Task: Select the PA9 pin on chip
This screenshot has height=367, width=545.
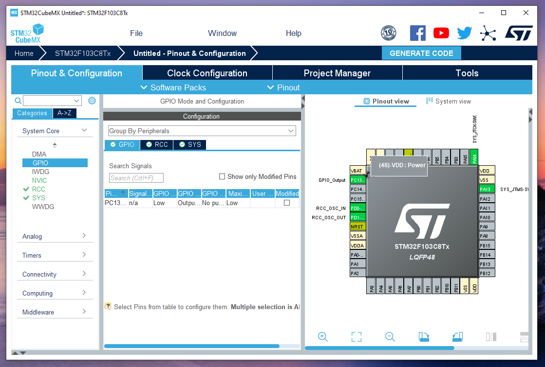Action: click(x=487, y=227)
